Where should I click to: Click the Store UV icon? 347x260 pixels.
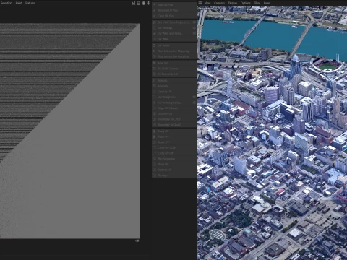coord(154,164)
